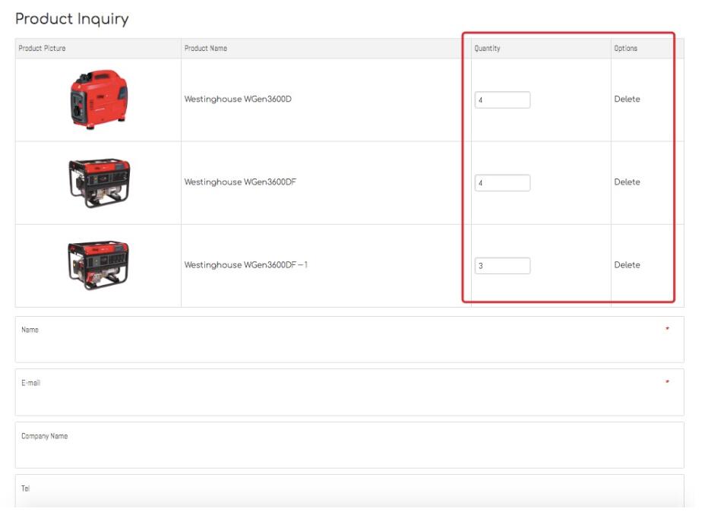Click the Quantity column header
The image size is (705, 512).
(488, 49)
